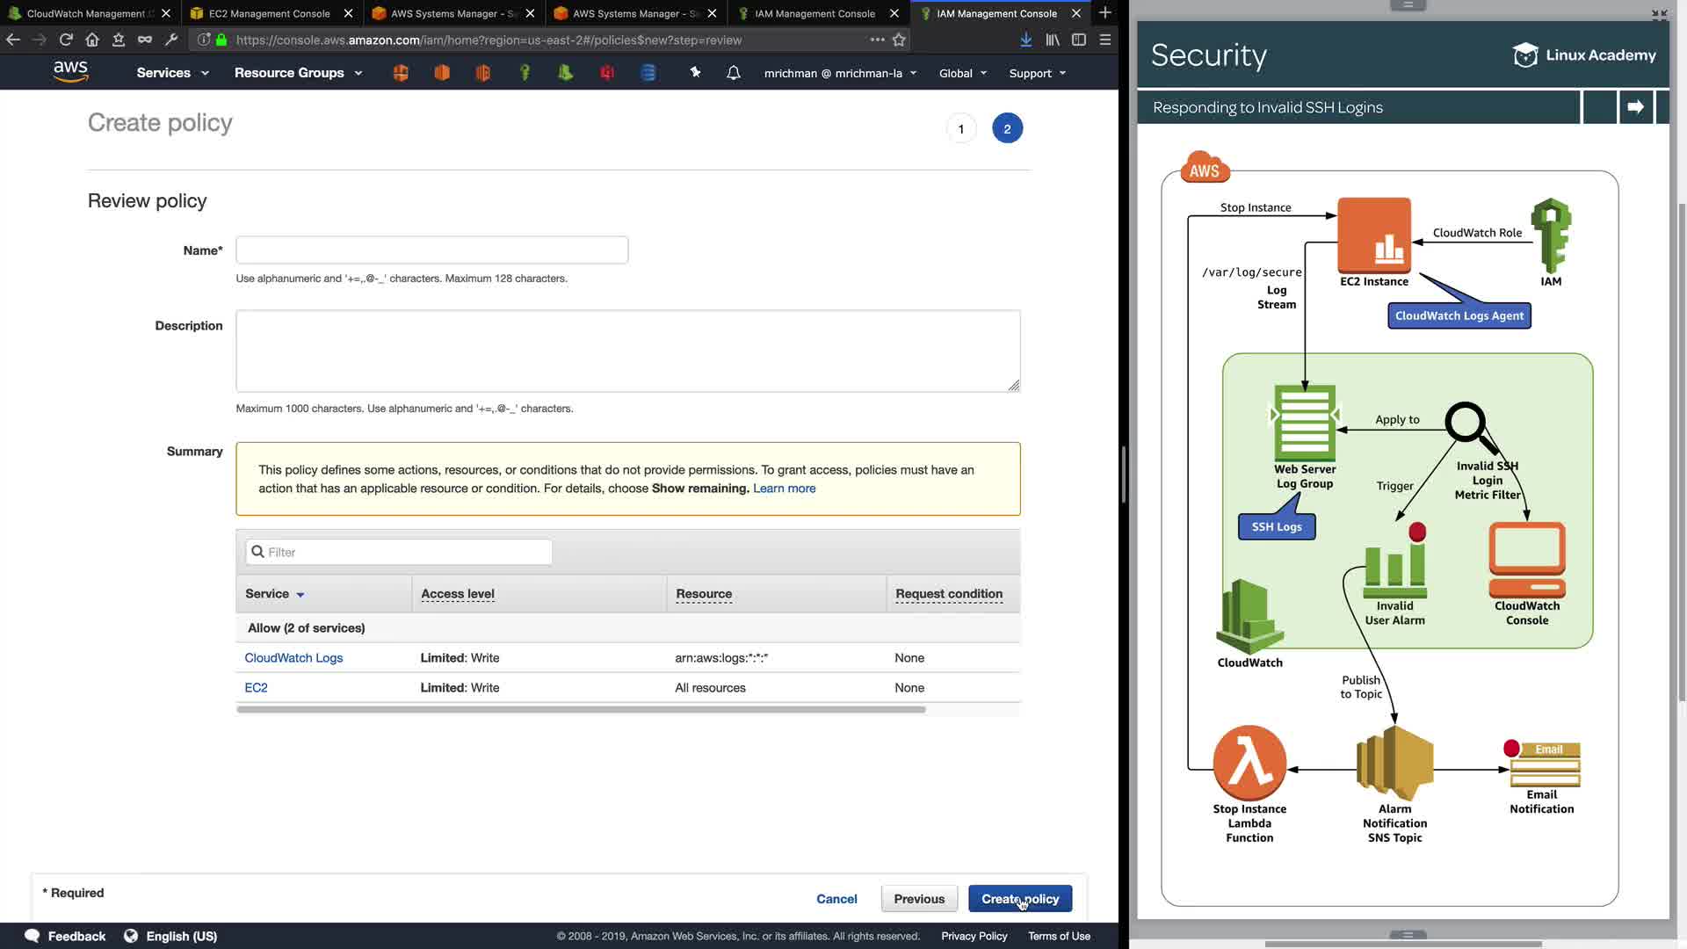
Task: Click the browser reload icon
Action: point(66,40)
